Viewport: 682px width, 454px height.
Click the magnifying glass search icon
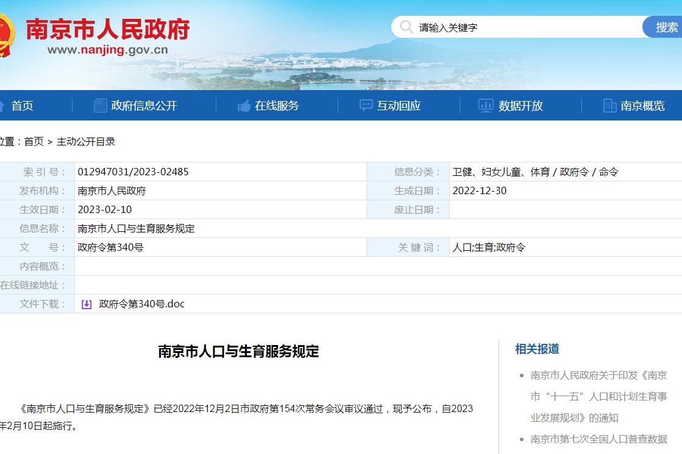[x=406, y=27]
